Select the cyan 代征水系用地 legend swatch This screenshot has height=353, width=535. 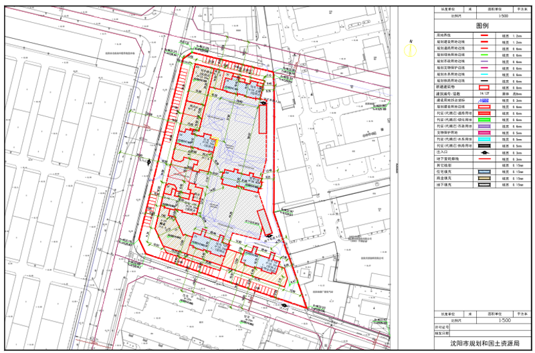pos(483,139)
